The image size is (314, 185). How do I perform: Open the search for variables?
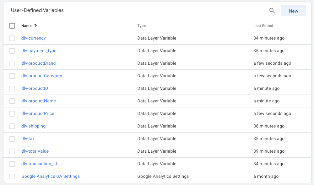coord(272,10)
